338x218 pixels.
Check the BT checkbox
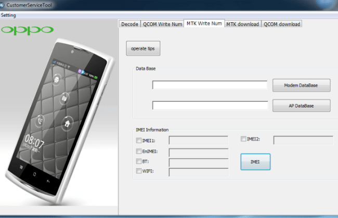click(x=139, y=161)
